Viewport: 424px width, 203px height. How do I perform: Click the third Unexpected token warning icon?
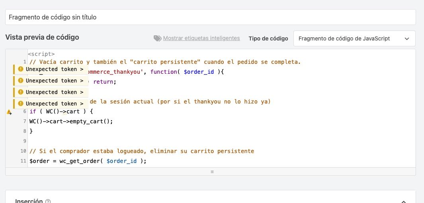tap(21, 92)
